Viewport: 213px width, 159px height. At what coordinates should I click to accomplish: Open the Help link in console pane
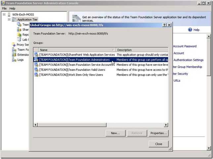[196, 30]
